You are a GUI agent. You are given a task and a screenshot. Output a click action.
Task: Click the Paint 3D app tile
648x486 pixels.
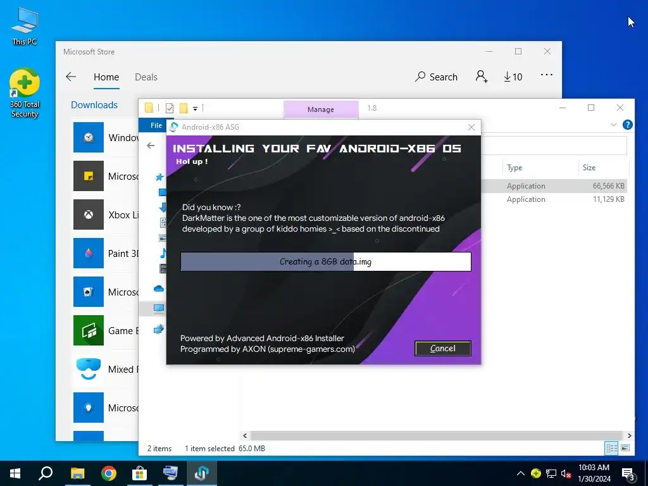coord(89,253)
